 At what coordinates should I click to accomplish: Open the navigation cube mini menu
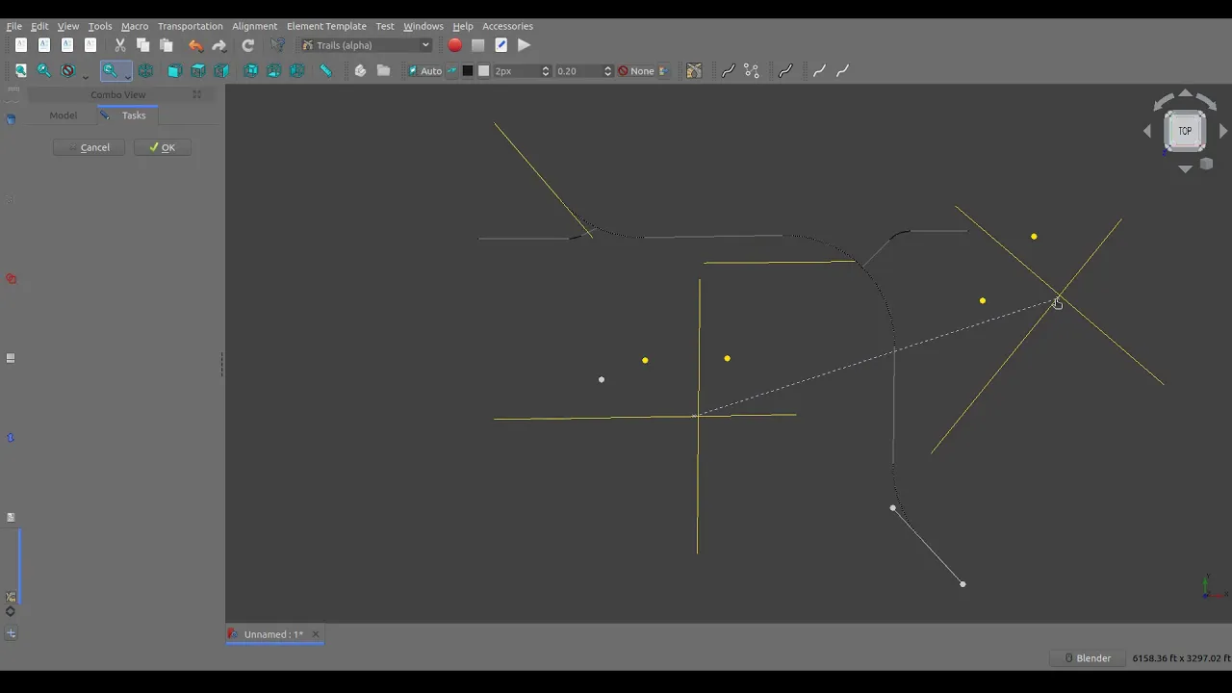click(1206, 165)
